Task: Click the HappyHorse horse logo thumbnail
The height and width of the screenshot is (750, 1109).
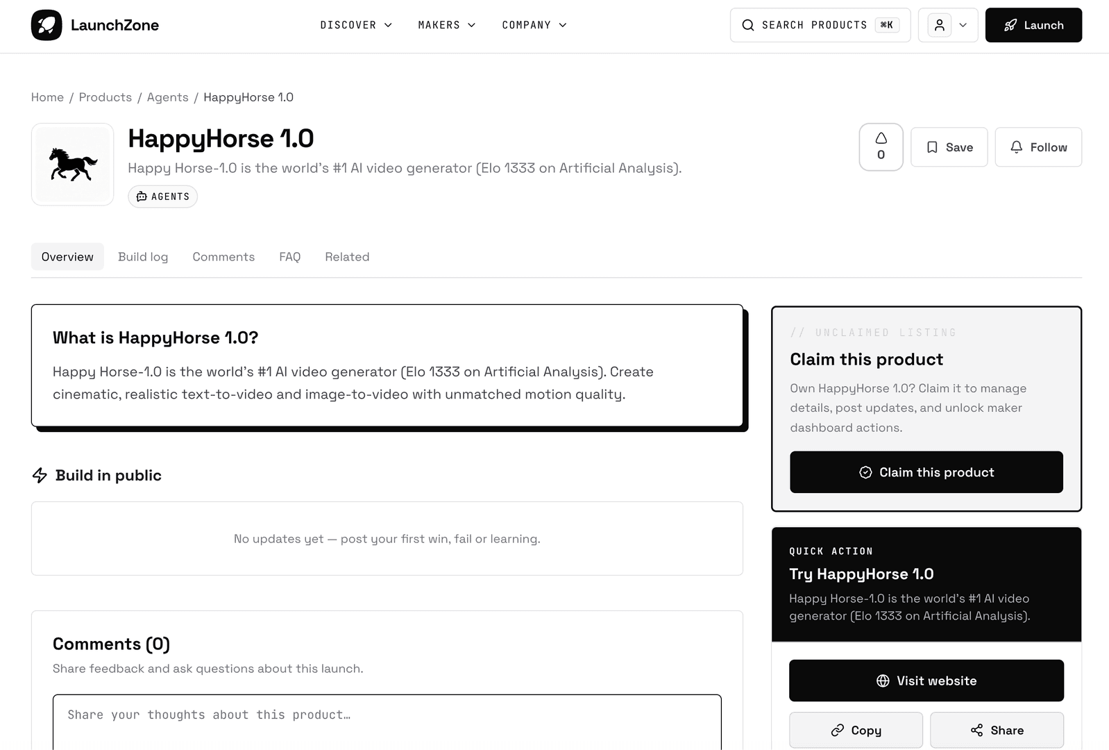Action: pyautogui.click(x=73, y=165)
